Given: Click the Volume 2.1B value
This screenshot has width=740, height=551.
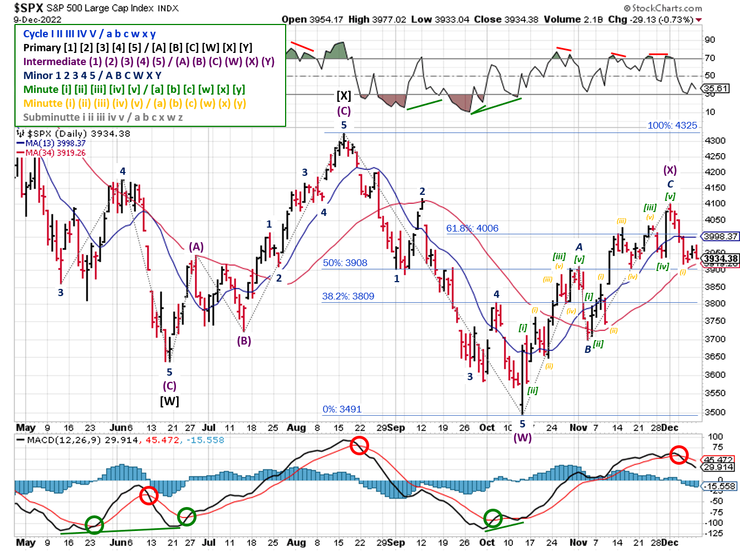Looking at the screenshot, I should 574,19.
